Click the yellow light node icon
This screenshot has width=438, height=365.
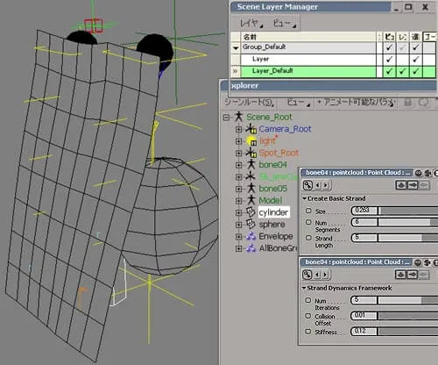(x=251, y=141)
